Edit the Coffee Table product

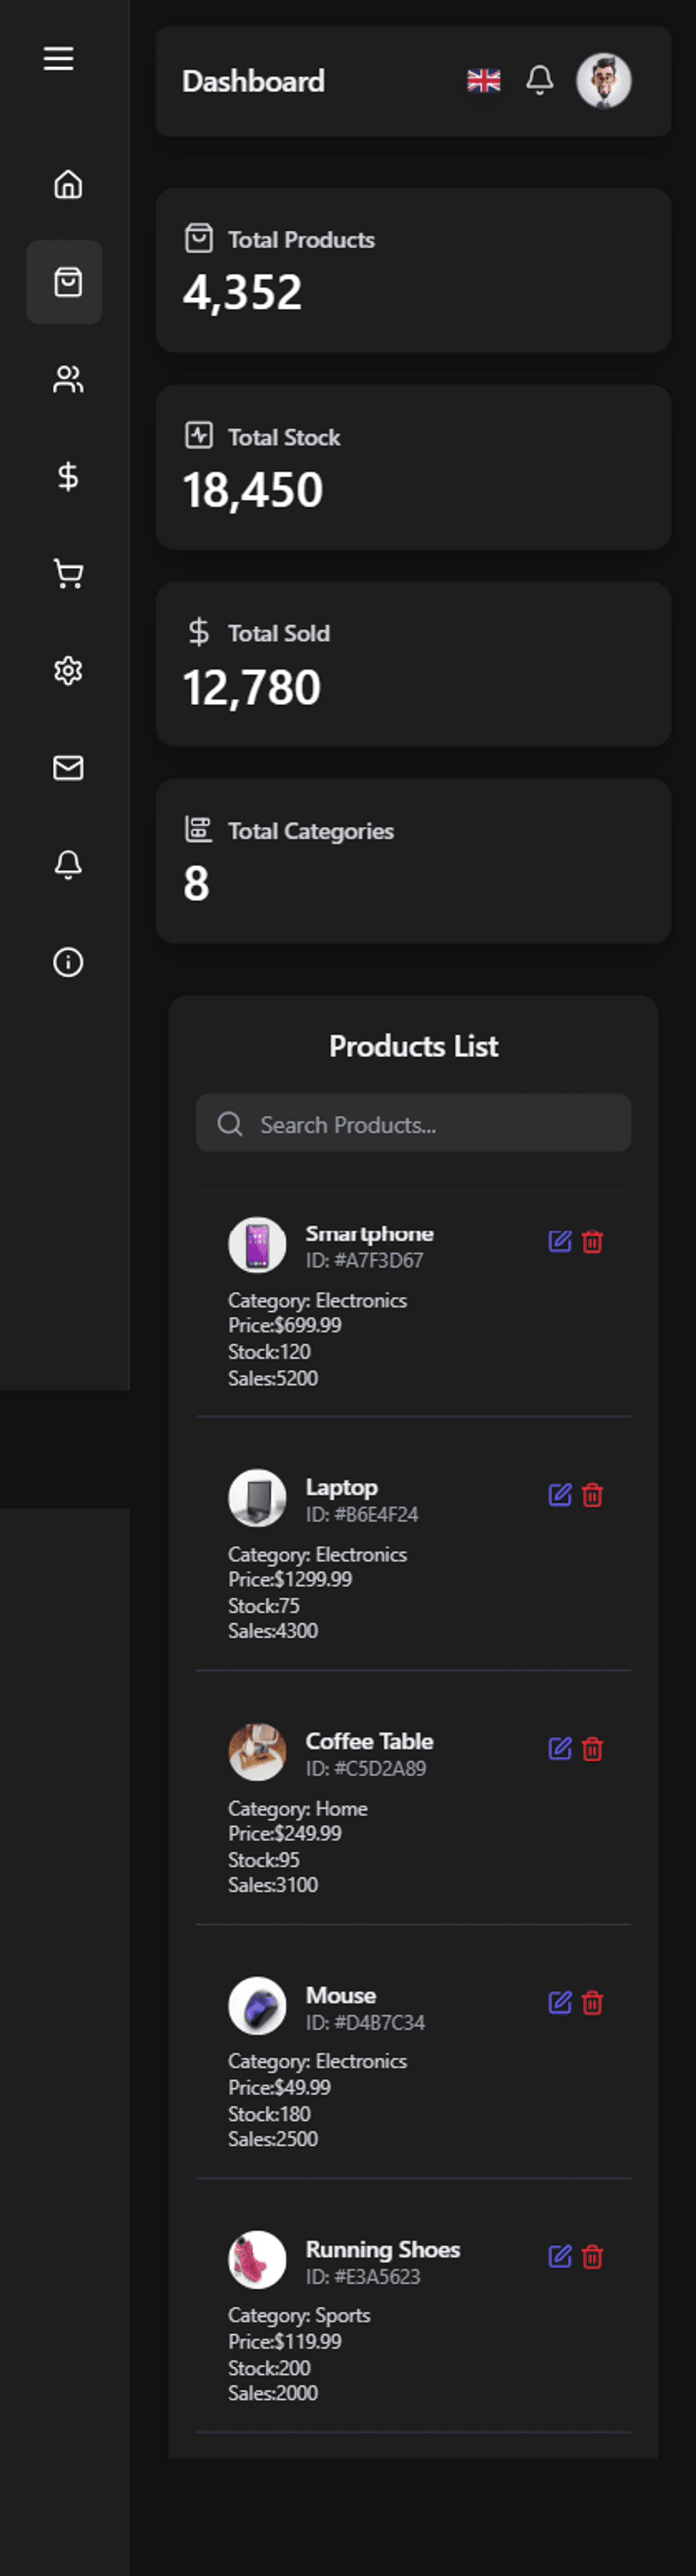click(x=559, y=1748)
